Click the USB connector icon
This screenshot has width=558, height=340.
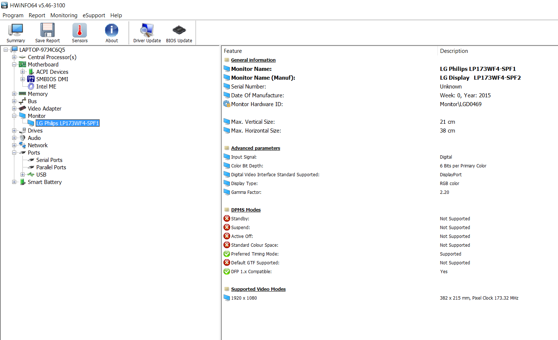(31, 174)
